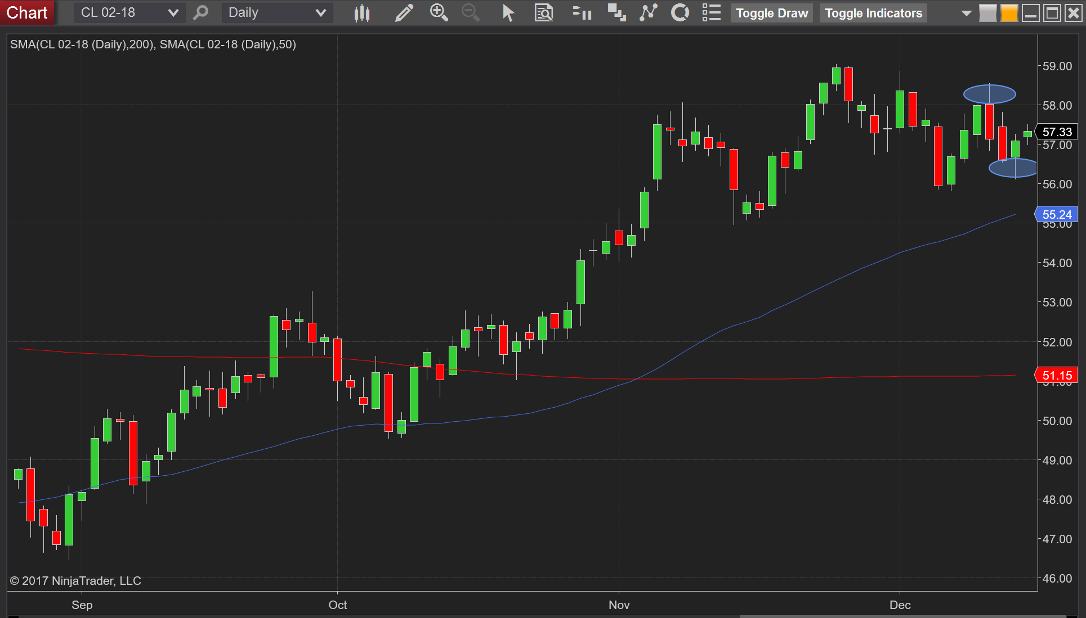Click the horizontal scrollbar thumb at bottom
Image resolution: width=1086 pixels, height=618 pixels.
point(902,616)
